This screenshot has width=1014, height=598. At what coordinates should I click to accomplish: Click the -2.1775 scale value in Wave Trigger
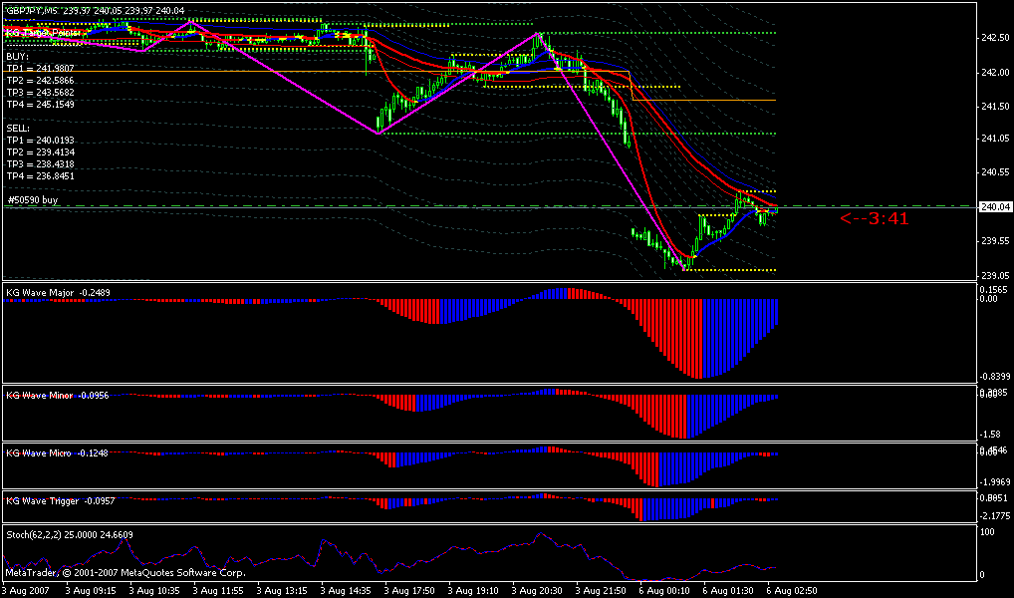click(x=995, y=516)
